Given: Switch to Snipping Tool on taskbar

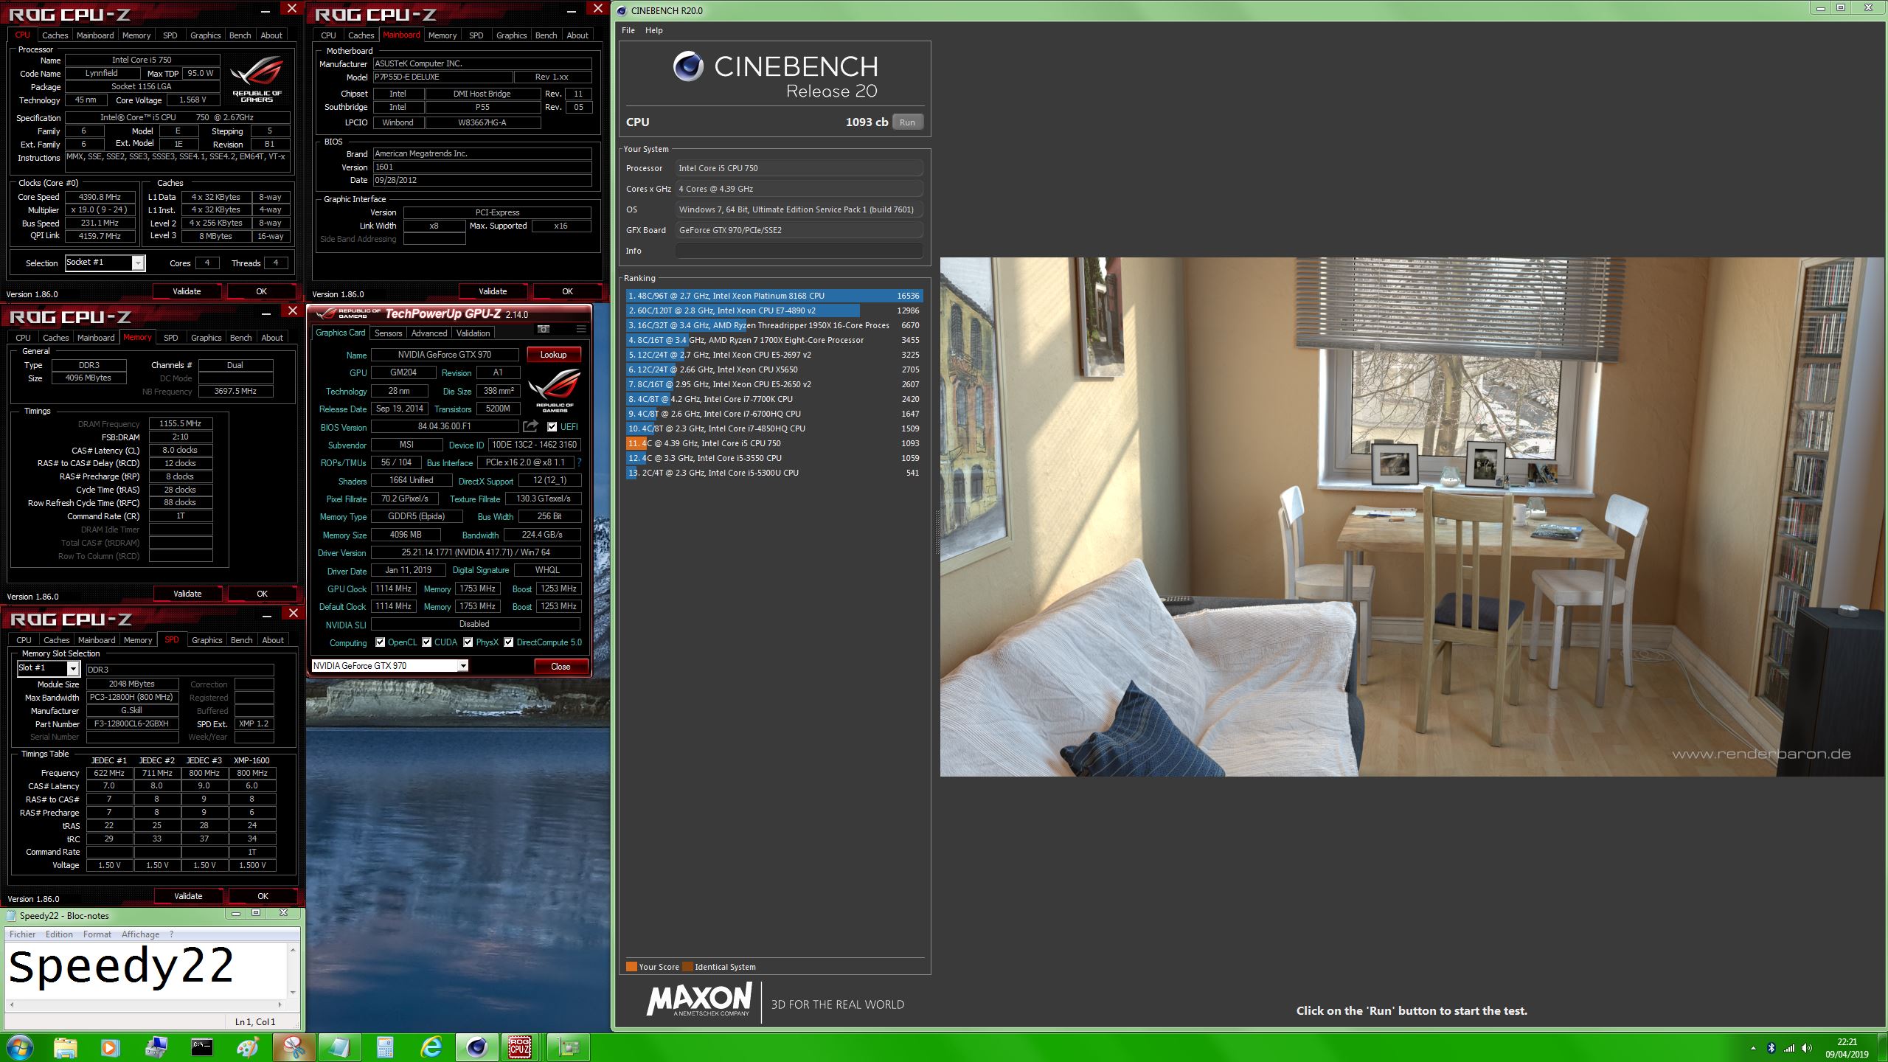Looking at the screenshot, I should (x=294, y=1047).
